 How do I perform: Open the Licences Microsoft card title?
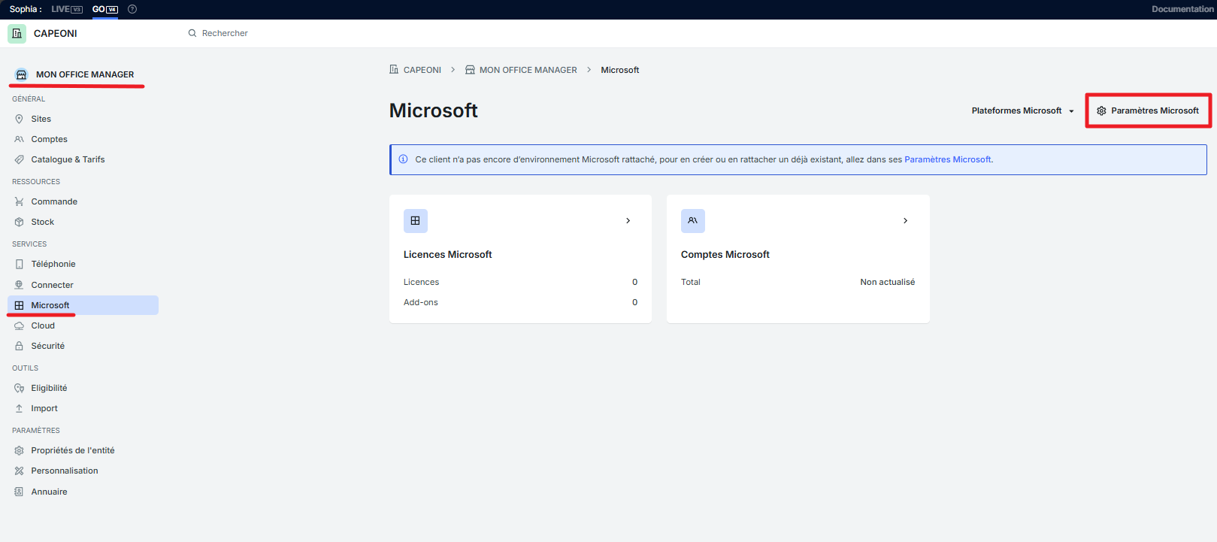[x=448, y=255]
